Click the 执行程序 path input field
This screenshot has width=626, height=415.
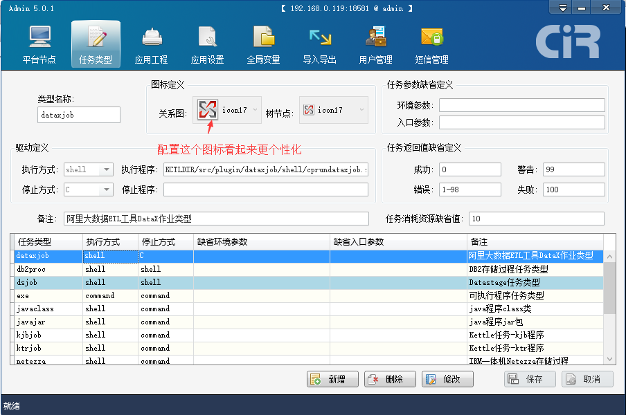click(266, 169)
